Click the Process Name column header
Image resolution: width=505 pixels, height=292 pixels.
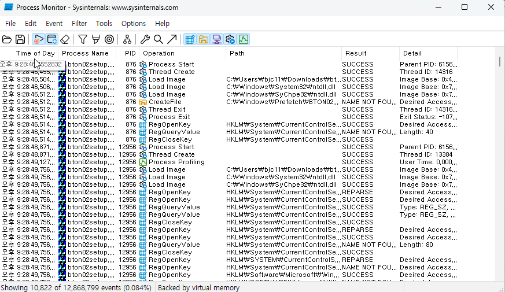click(87, 53)
